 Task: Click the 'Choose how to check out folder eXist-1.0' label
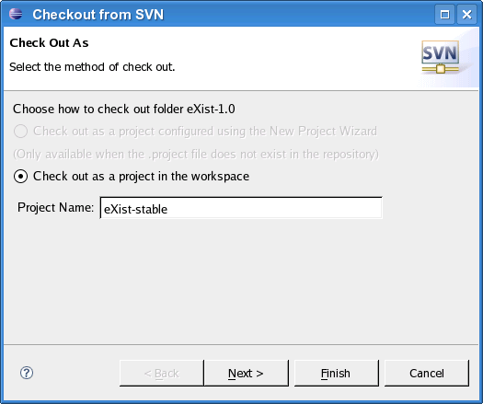pos(124,110)
